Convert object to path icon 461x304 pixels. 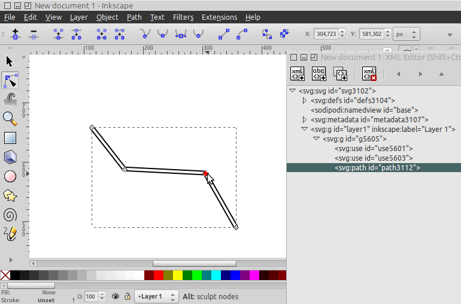[267, 34]
